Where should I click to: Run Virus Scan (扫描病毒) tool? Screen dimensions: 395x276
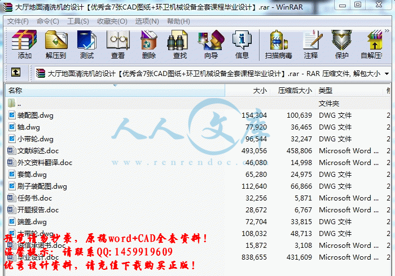click(x=279, y=44)
